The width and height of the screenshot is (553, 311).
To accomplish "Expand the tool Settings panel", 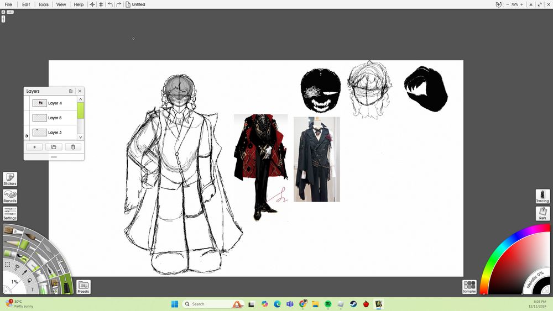I will (x=10, y=213).
